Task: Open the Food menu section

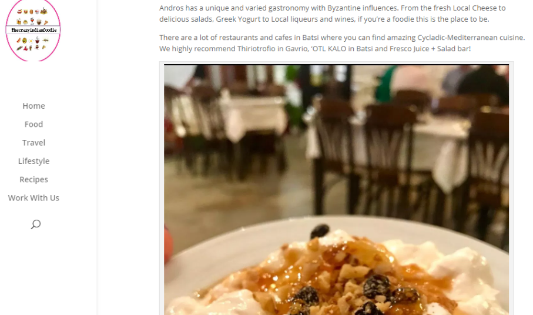Action: click(x=33, y=124)
